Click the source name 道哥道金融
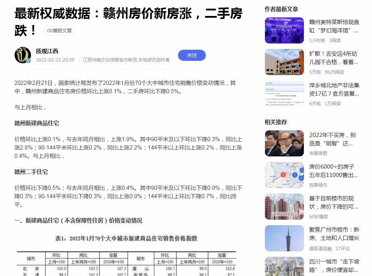The height and width of the screenshot is (276, 372). (320, 249)
